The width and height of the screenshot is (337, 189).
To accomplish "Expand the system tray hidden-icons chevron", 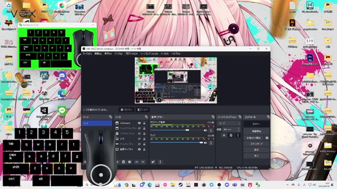I will point(288,185).
